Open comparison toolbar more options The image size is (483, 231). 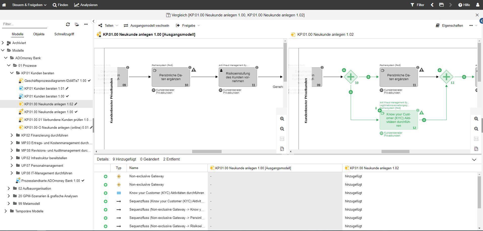(473, 25)
